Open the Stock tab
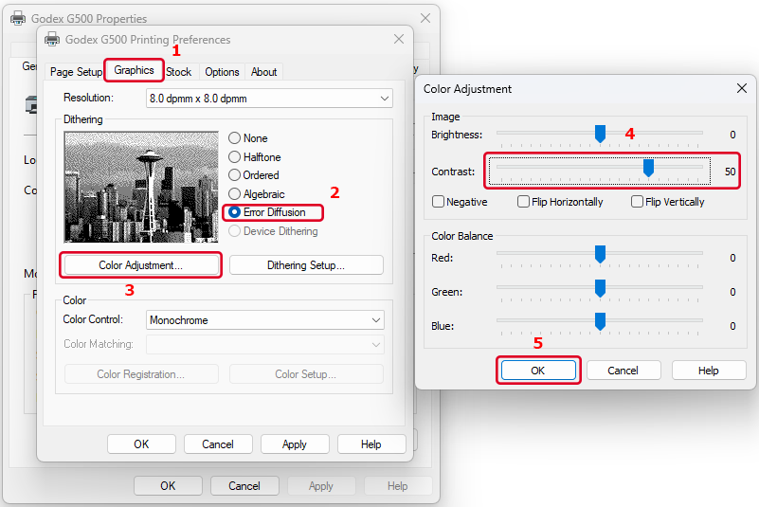 click(178, 72)
